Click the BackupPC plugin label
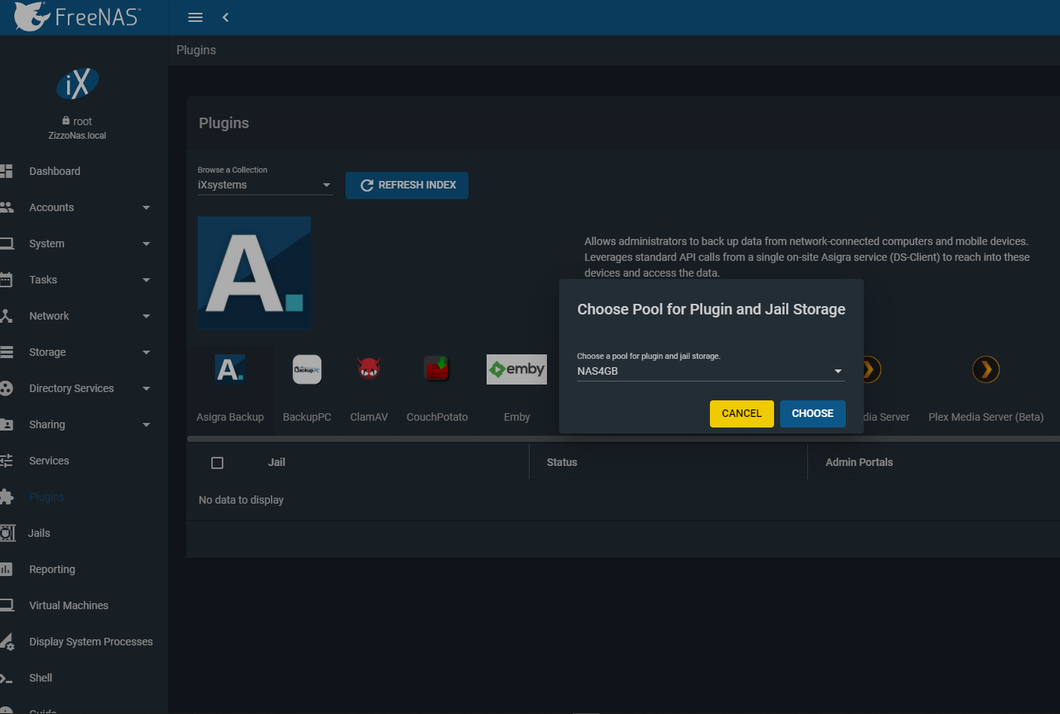Screen dimensions: 1060x714 pos(307,417)
